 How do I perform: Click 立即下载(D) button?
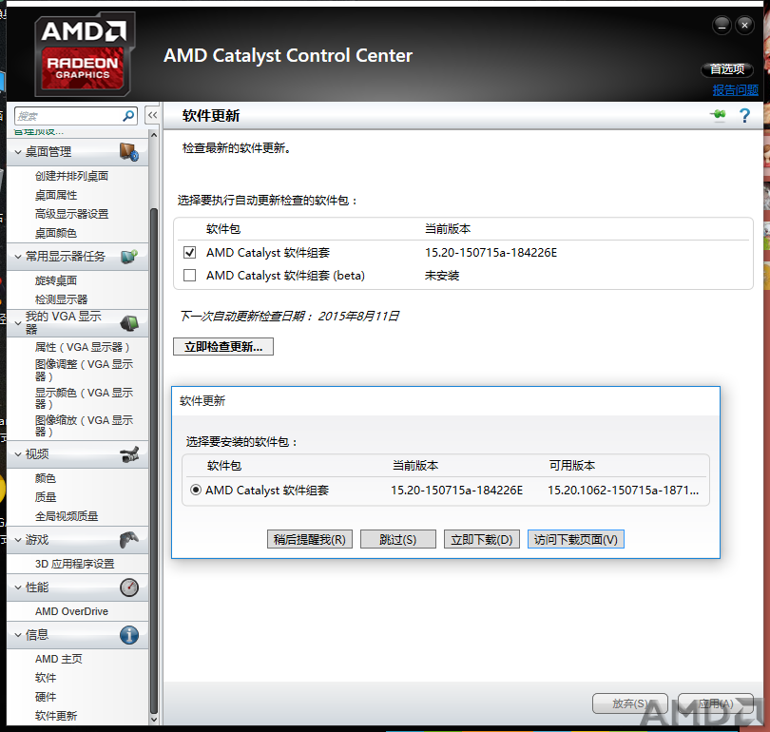tap(482, 540)
